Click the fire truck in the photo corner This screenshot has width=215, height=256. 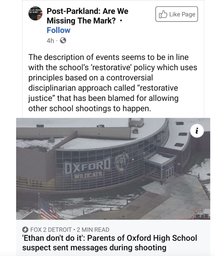point(201,214)
